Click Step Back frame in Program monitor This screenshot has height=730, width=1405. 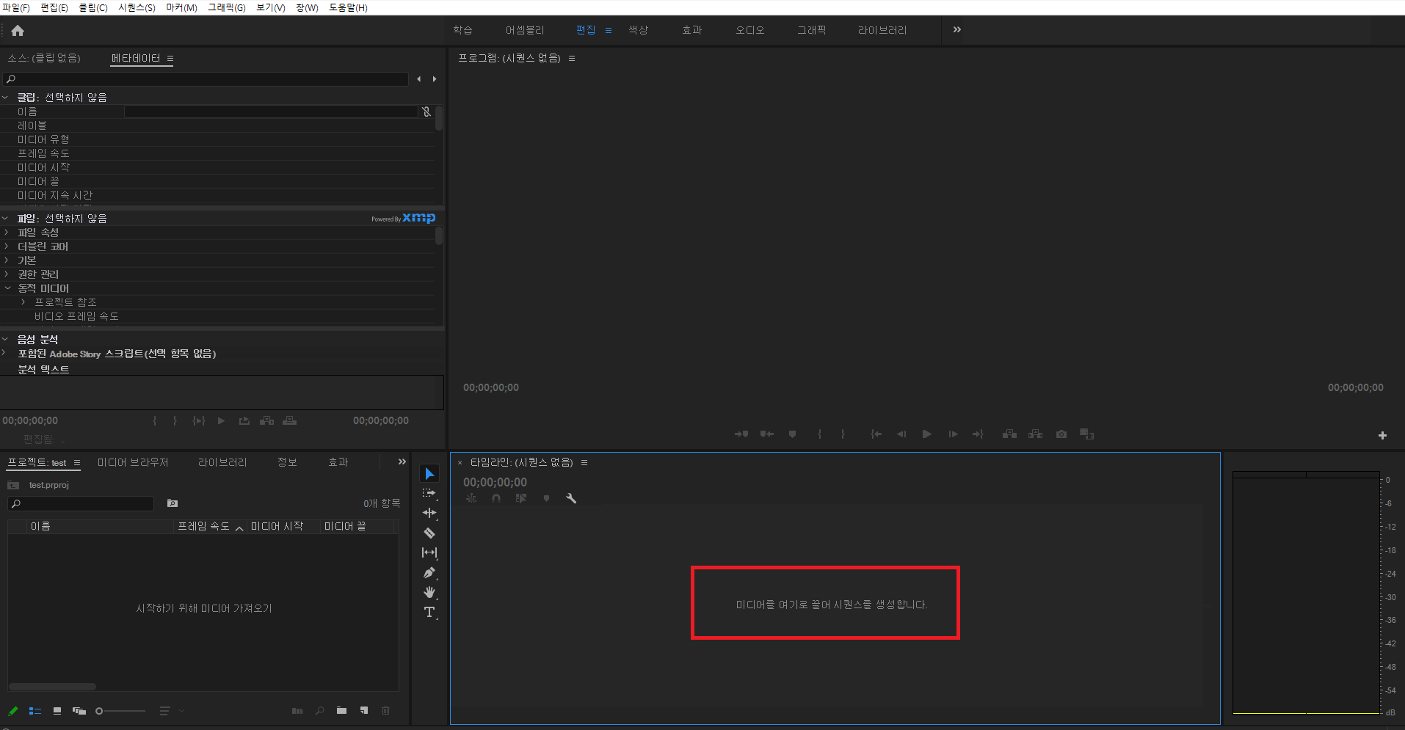point(901,434)
